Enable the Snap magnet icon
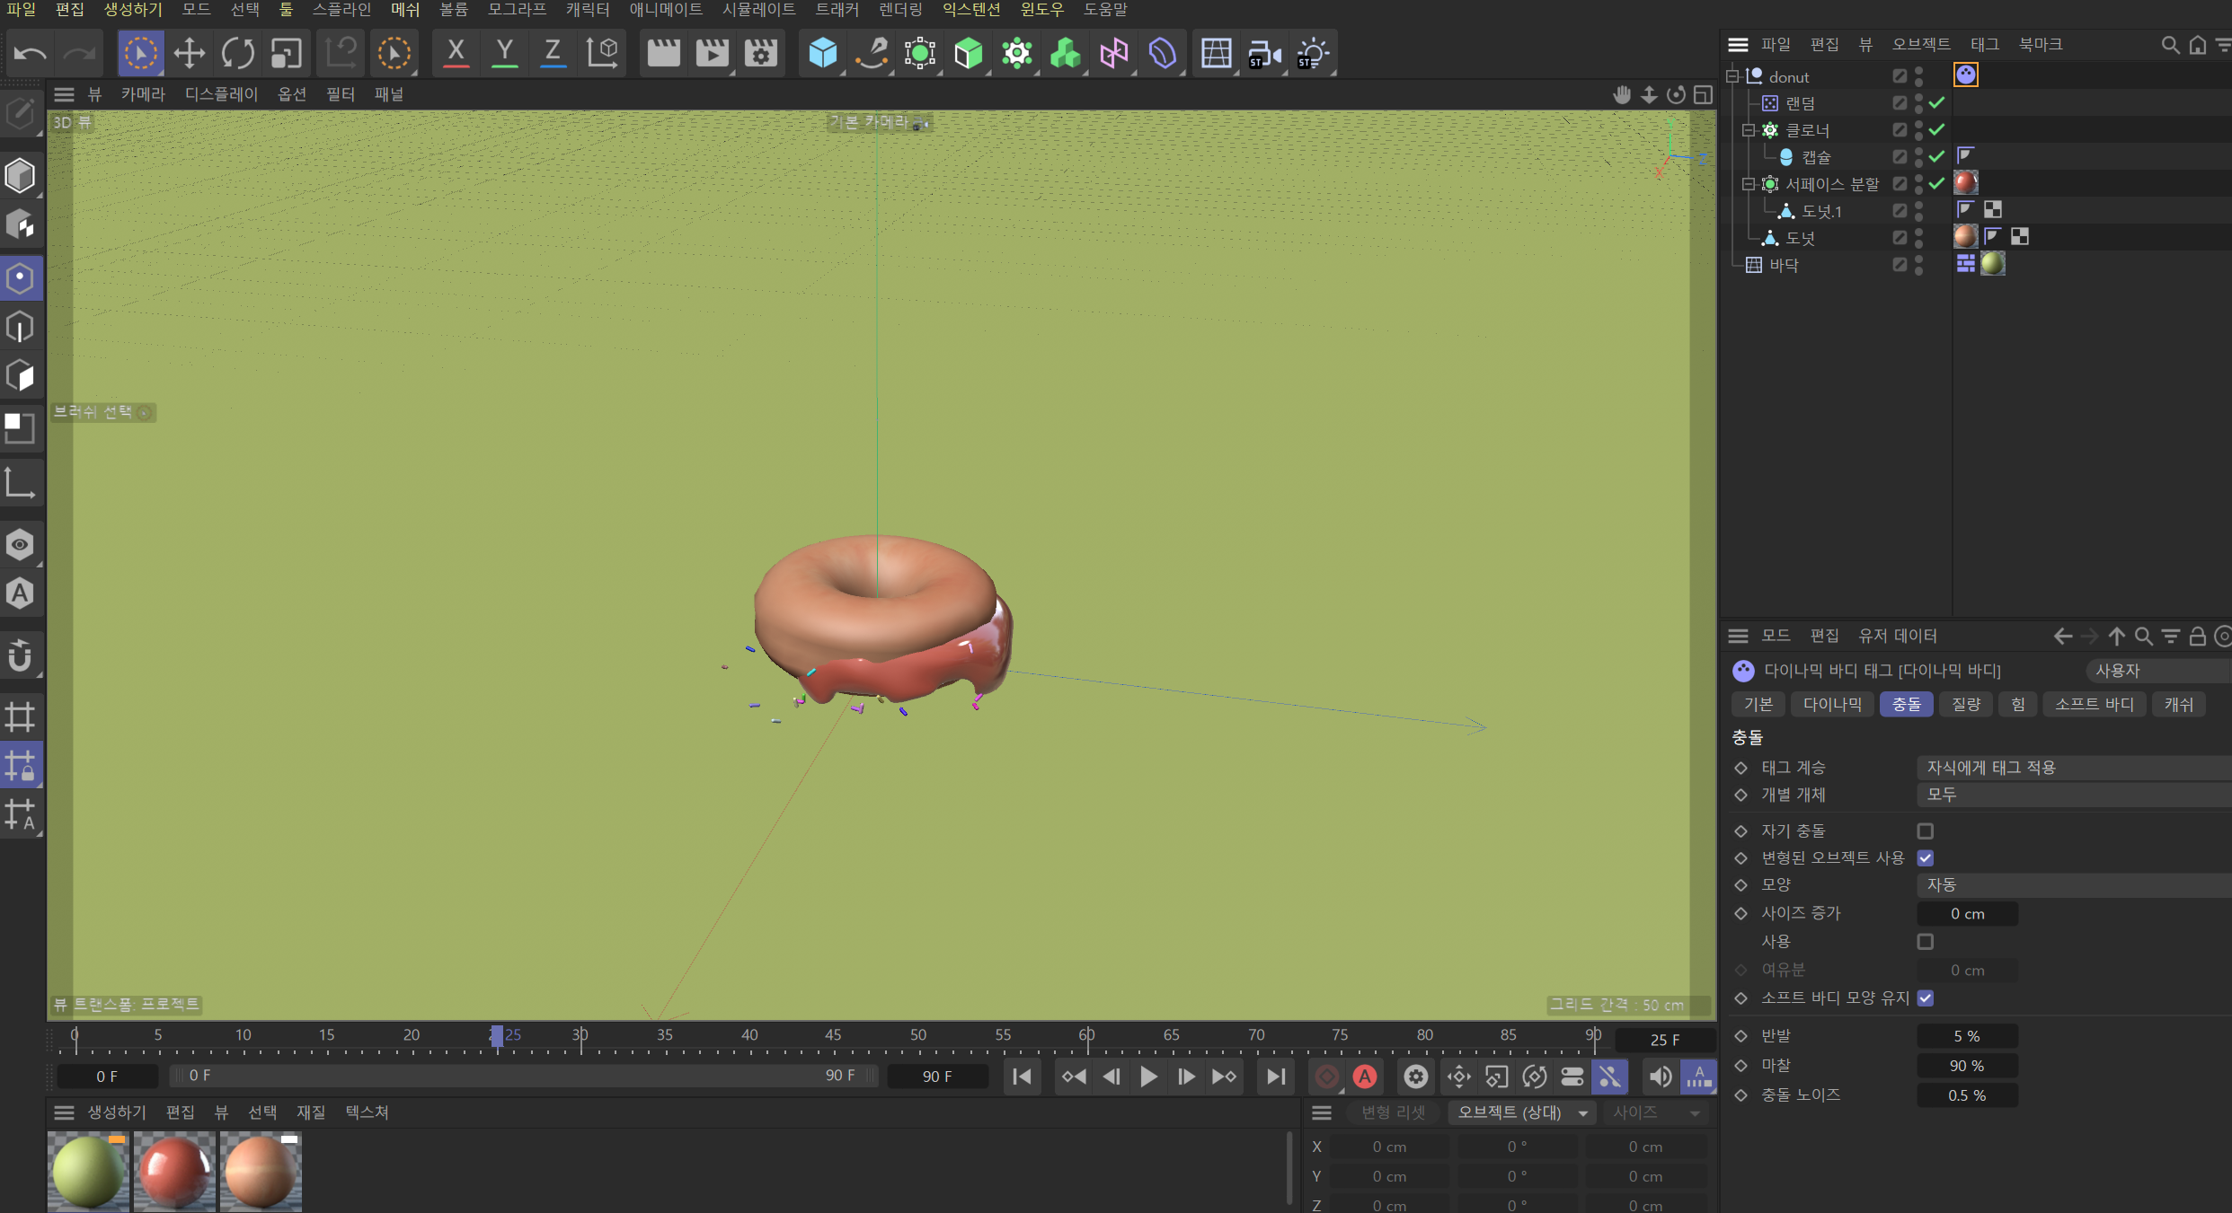Screen dimensions: 2232x1213 tap(20, 655)
